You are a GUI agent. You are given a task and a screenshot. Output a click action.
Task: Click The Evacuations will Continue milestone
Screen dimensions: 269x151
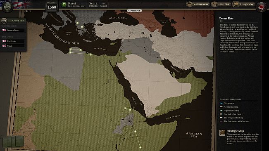(x=236, y=121)
